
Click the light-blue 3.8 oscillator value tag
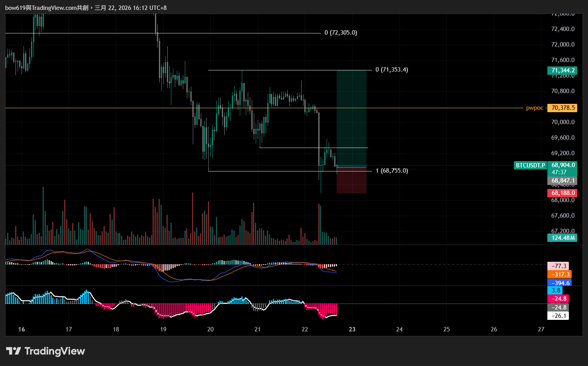[x=555, y=290]
